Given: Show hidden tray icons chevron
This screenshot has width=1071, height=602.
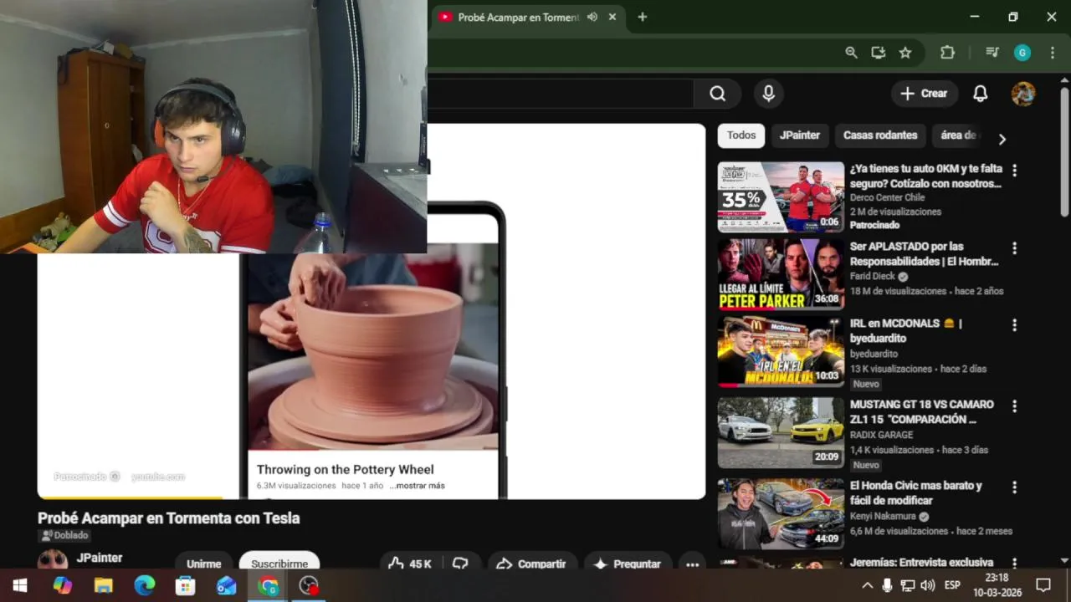Looking at the screenshot, I should click(867, 585).
